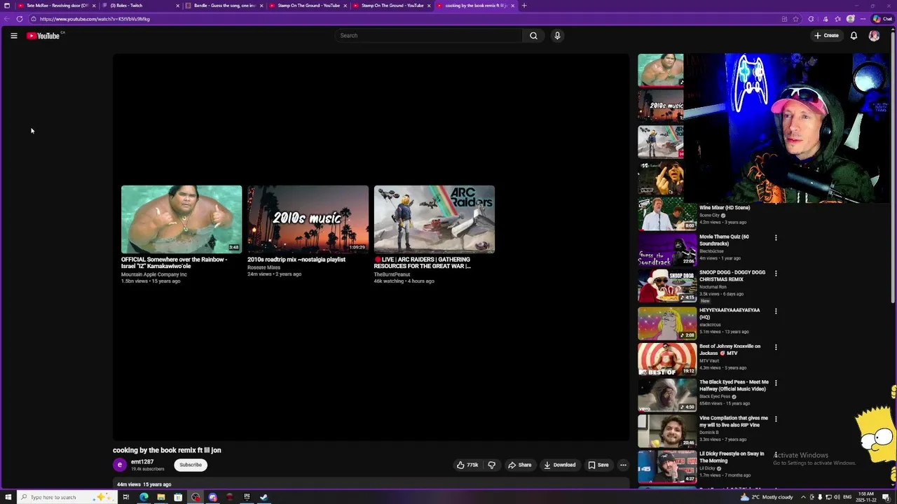
Task: Open HEYYEYAAEYAAAEYAEYAA sidebar thumbnail
Action: click(x=667, y=323)
